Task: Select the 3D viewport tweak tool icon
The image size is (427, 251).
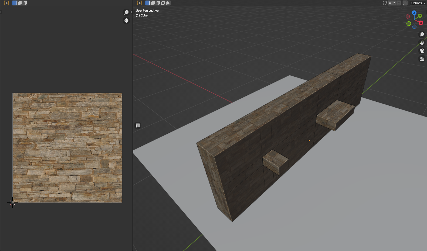Action: pos(140,3)
